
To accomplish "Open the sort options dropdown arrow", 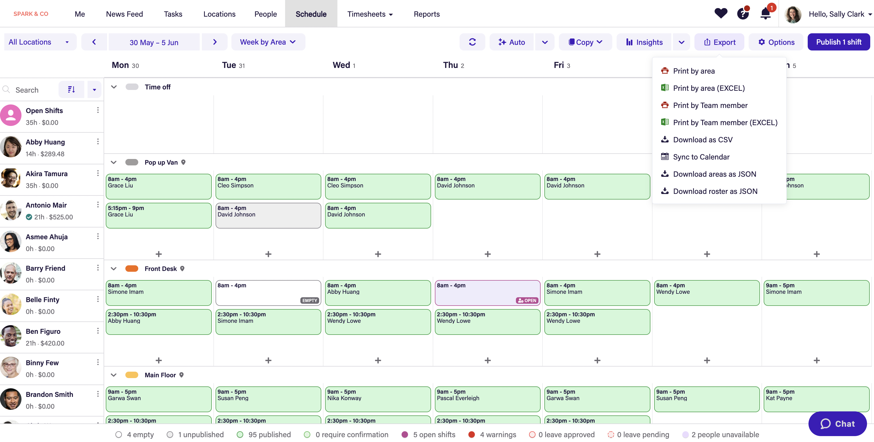I will tap(94, 89).
